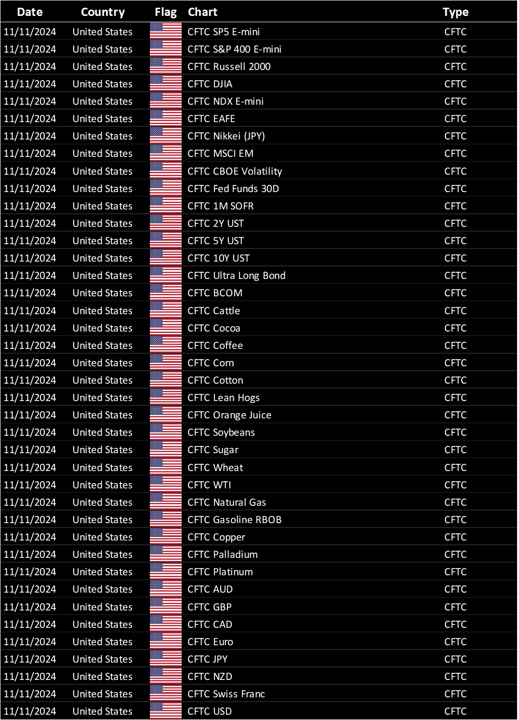The height and width of the screenshot is (720, 519).
Task: Select CFTC CBOE Volatility chart name
Action: [235, 171]
